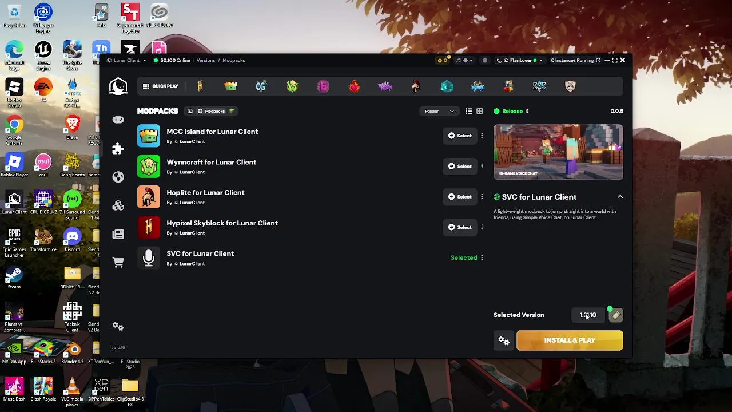Click INSTALL & PLAY button
Screen dimensions: 732x412
(x=570, y=340)
